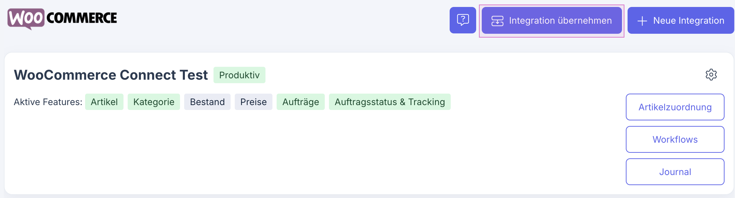Click the Aktive Features label
This screenshot has width=735, height=198.
pyautogui.click(x=48, y=102)
